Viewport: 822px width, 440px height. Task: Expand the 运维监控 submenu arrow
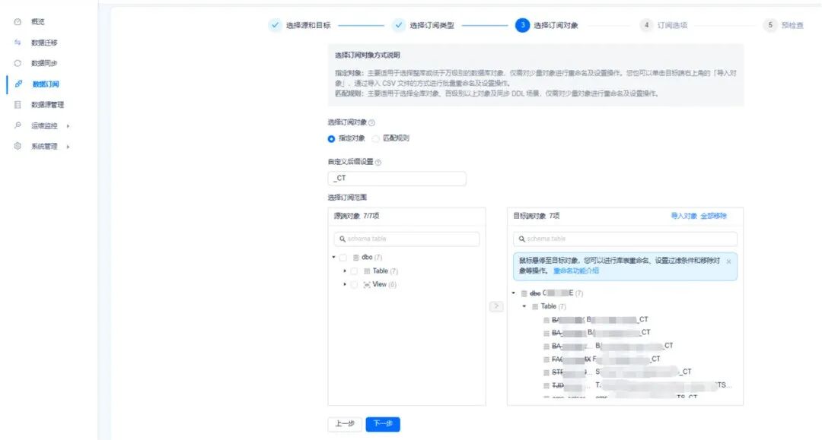click(x=68, y=126)
